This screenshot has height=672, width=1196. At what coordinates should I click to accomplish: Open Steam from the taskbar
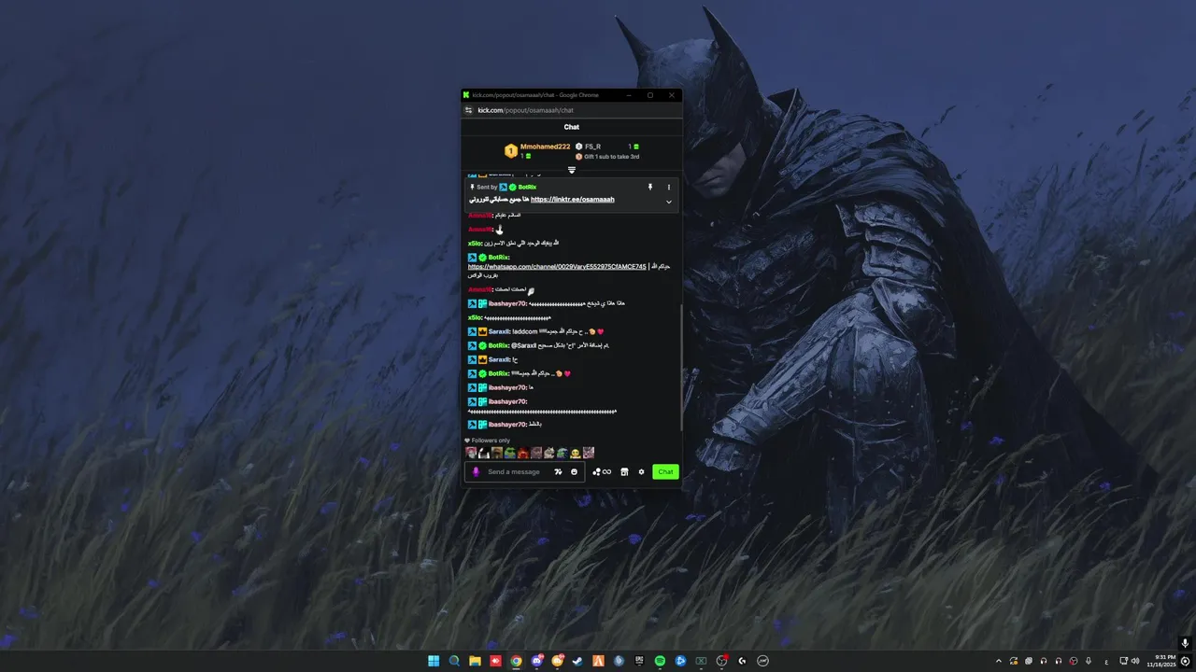[x=577, y=661]
